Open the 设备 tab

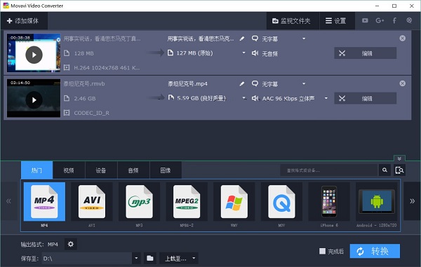click(101, 170)
